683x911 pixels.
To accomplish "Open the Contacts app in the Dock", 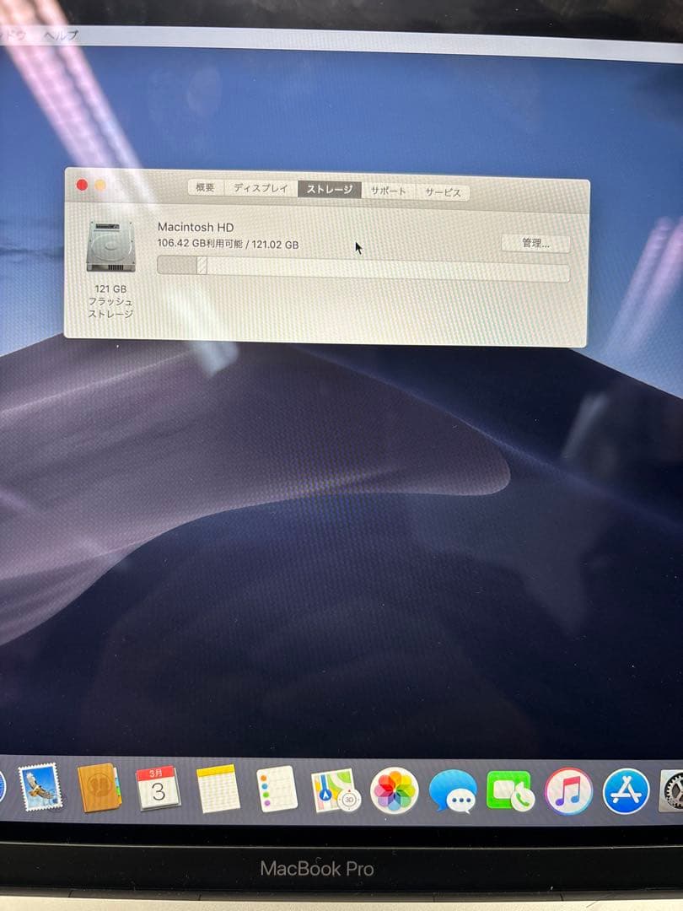I will tap(99, 788).
